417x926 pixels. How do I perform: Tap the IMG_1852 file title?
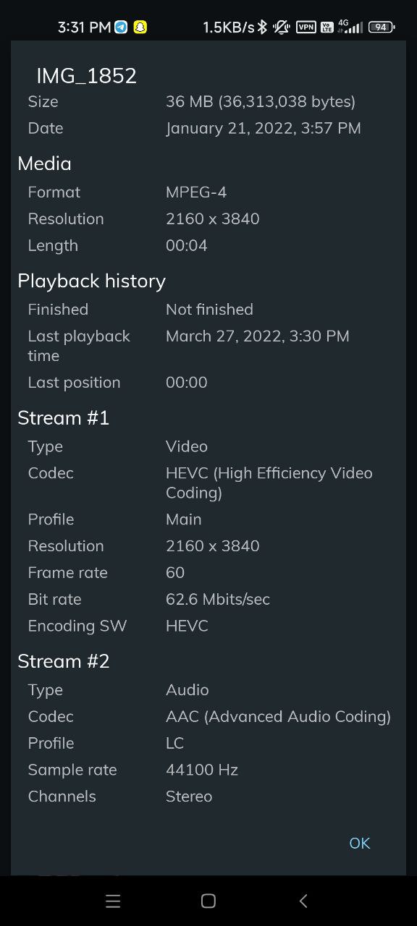87,76
